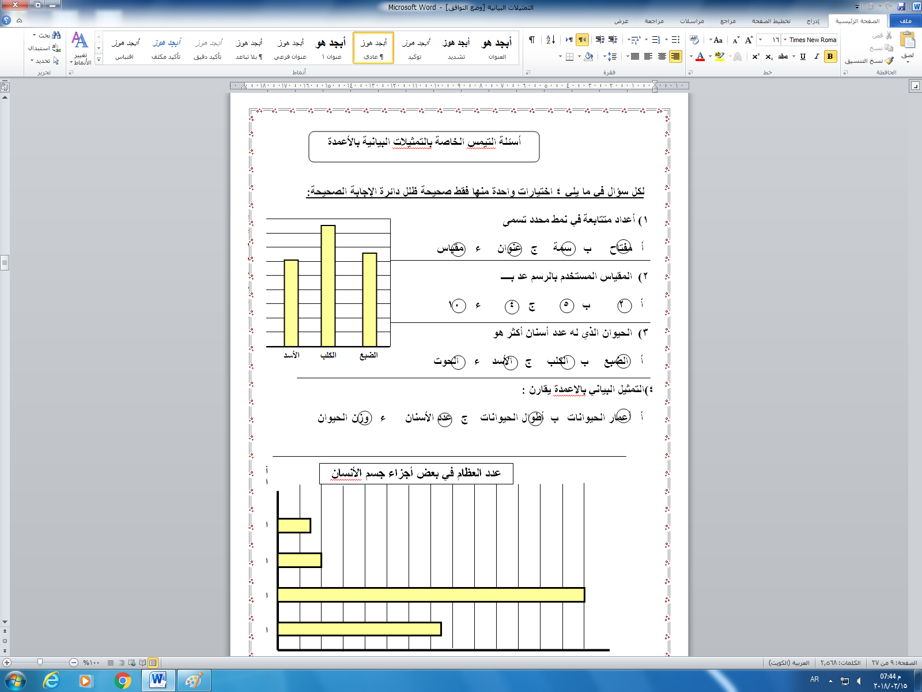The height and width of the screenshot is (692, 922).
Task: Open Windows Media Player from the taskbar
Action: coord(86,680)
